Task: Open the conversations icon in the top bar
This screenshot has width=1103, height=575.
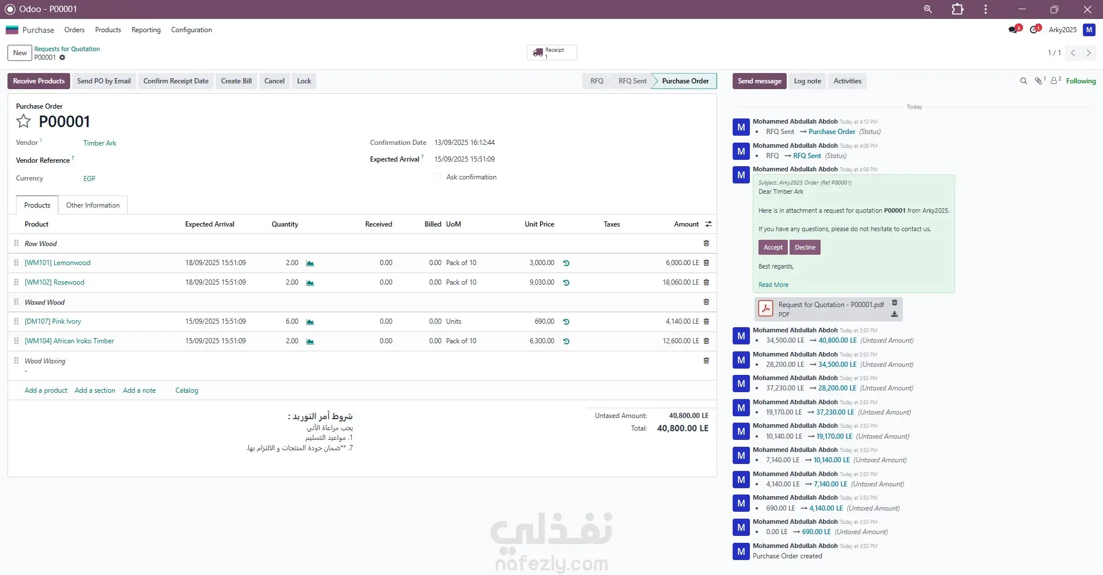Action: 1014,29
